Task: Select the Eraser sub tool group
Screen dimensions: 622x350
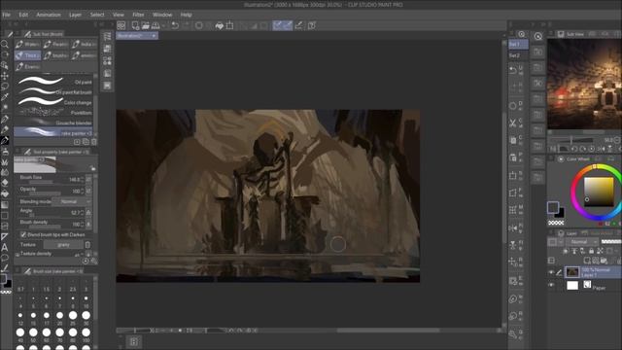Action: coord(27,67)
